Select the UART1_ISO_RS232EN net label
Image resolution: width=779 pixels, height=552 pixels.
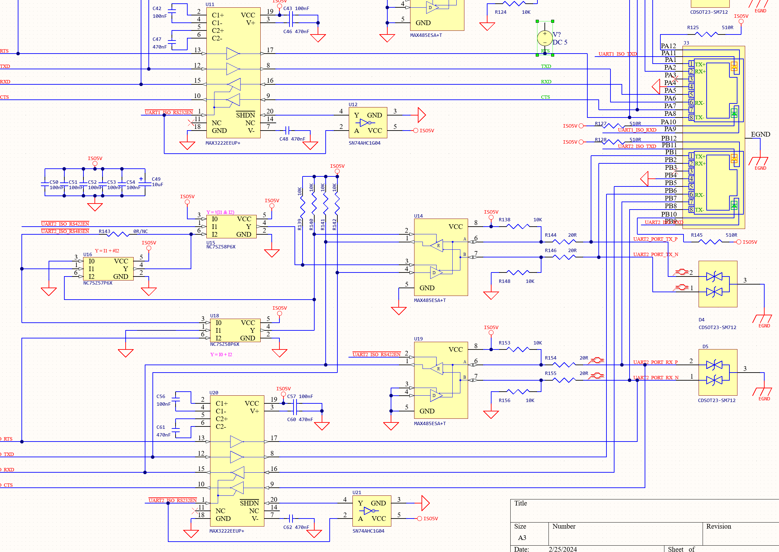(x=169, y=112)
